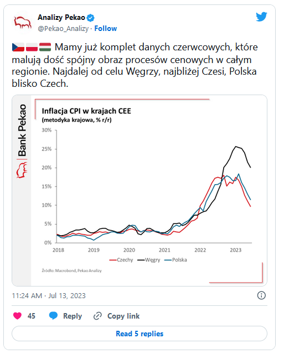Click the 45 likes count
Viewport: 284px width, 354px height.
click(x=32, y=316)
